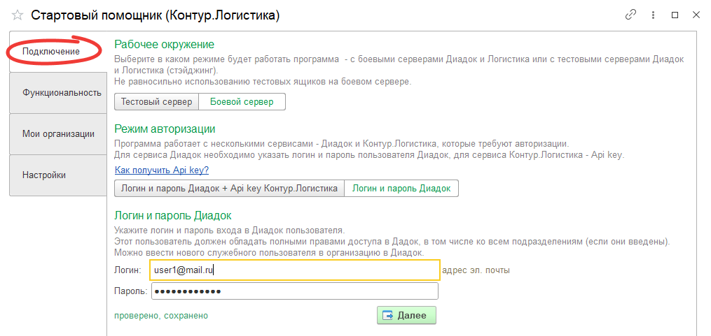Switch to the Функциональность tab

click(x=58, y=93)
